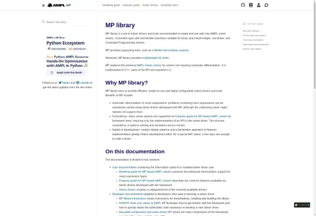316x216 pixels.
Task: Open the 'User documentation' link in the list
Action: (x=124, y=167)
